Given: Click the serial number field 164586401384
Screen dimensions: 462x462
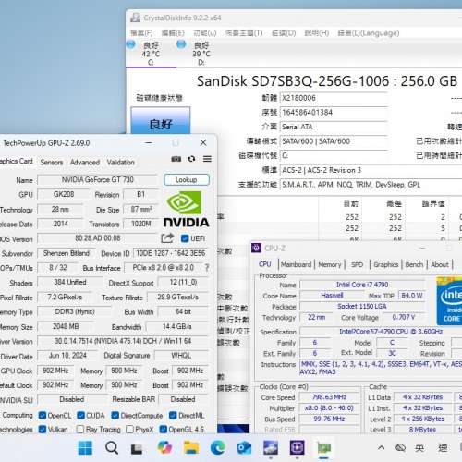Looking at the screenshot, I should 334,113.
